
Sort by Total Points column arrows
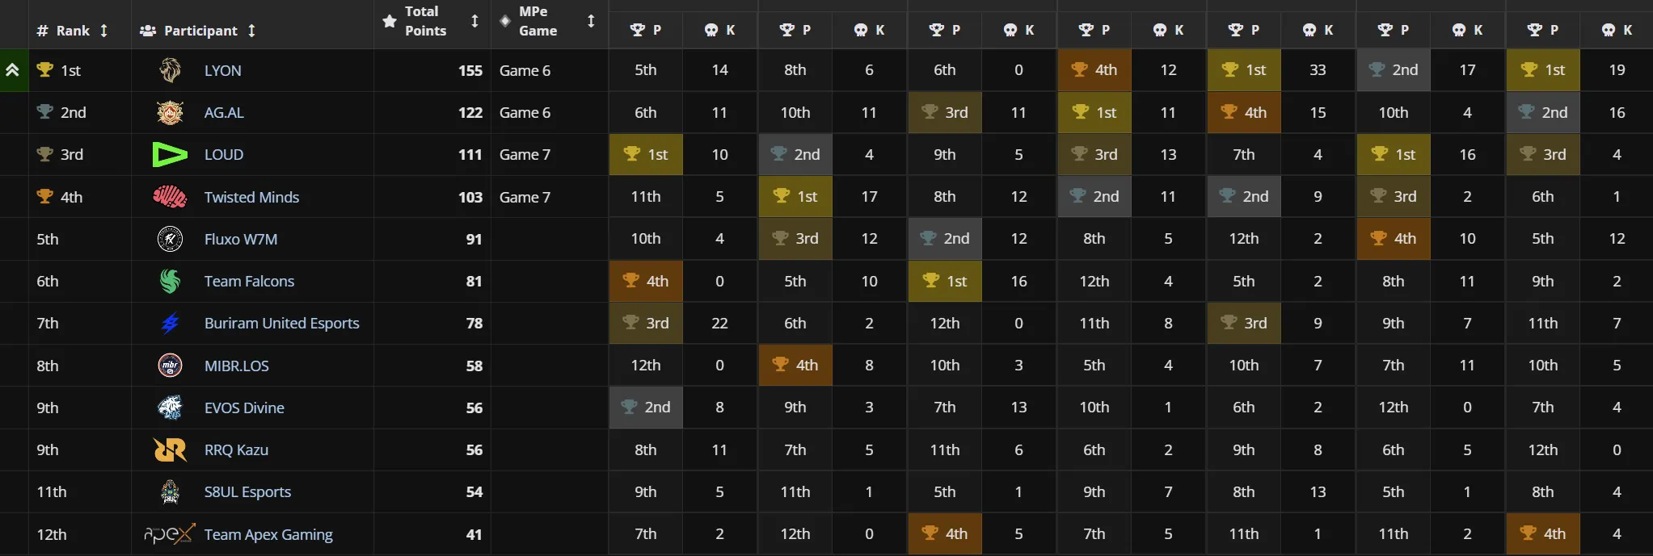pyautogui.click(x=474, y=21)
